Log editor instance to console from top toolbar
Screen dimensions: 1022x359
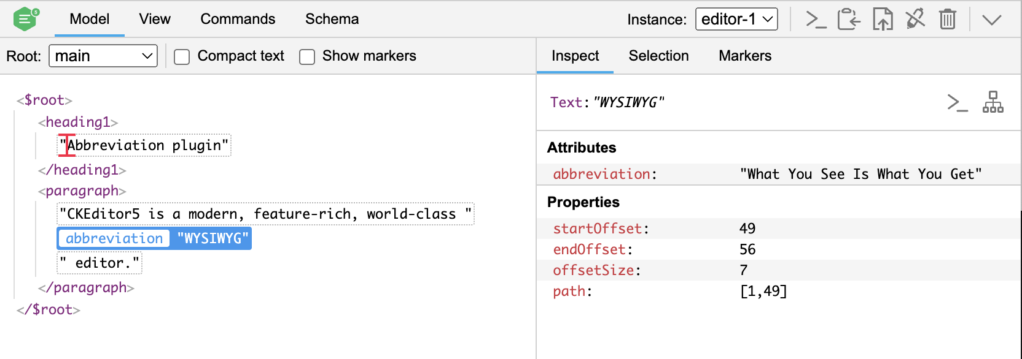tap(816, 20)
